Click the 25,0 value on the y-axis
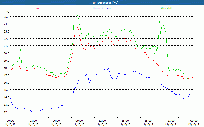Image resolution: width=204 pixels, height=127 pixels. pyautogui.click(x=7, y=17)
